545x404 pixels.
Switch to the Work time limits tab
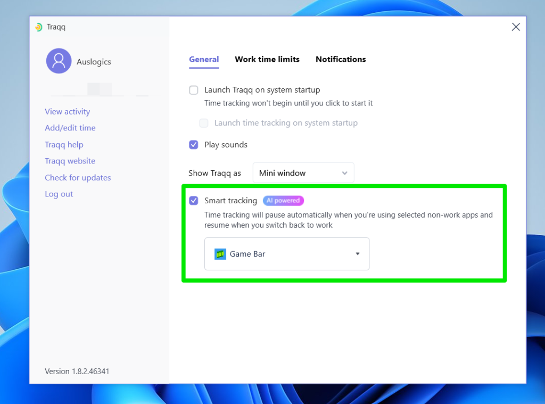tap(267, 59)
